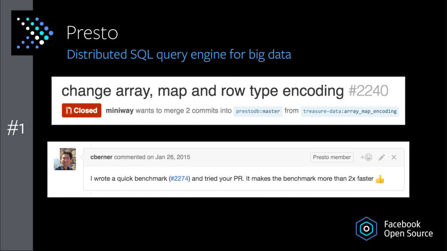Click the commented on Jan 26, 2015 timestamp
This screenshot has height=251, width=447.
(x=152, y=157)
